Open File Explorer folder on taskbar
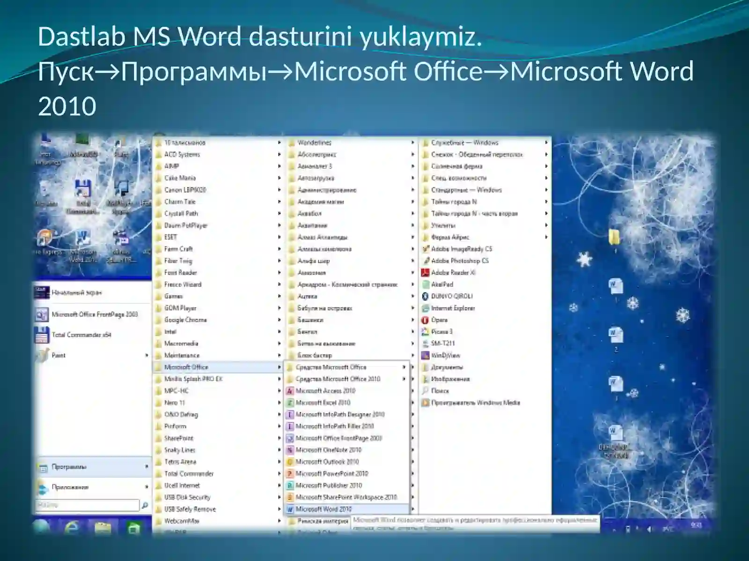The height and width of the screenshot is (561, 749). point(103,528)
